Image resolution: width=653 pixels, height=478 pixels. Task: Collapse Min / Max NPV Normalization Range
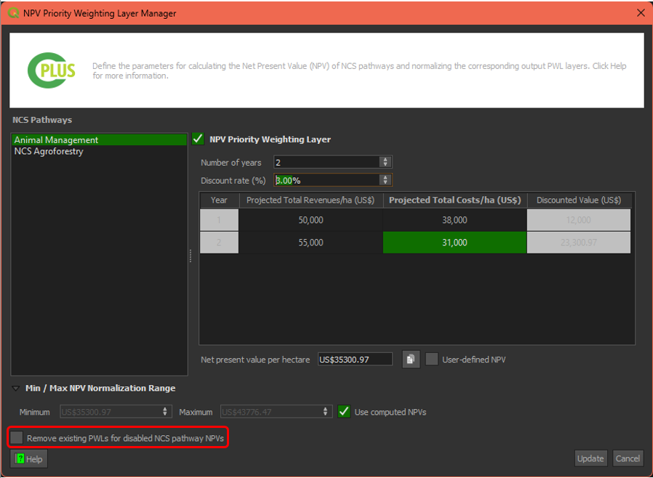(x=16, y=388)
